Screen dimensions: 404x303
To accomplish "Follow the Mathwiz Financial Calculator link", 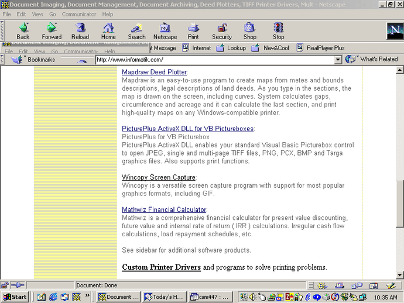I will pos(164,209).
